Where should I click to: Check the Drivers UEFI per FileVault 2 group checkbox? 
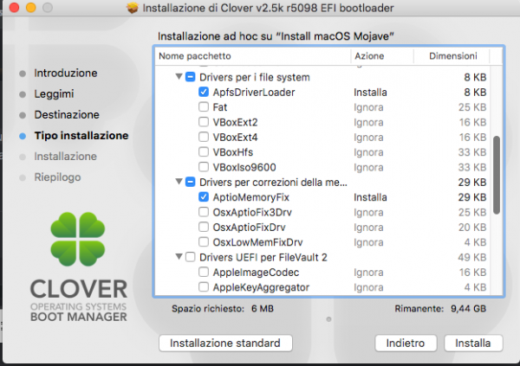pyautogui.click(x=190, y=257)
